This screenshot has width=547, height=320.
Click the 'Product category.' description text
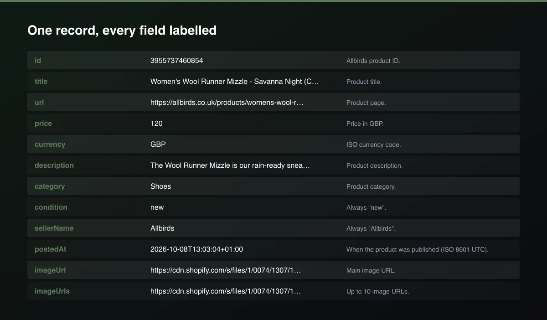(x=371, y=186)
